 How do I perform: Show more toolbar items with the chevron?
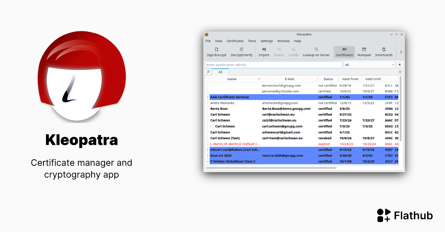tap(401, 52)
